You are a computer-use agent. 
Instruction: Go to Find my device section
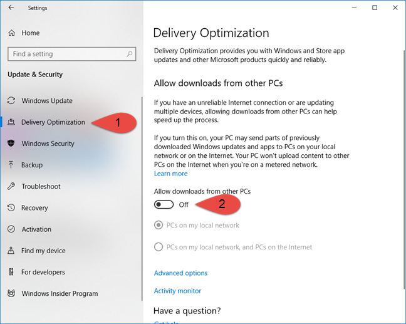coord(43,251)
